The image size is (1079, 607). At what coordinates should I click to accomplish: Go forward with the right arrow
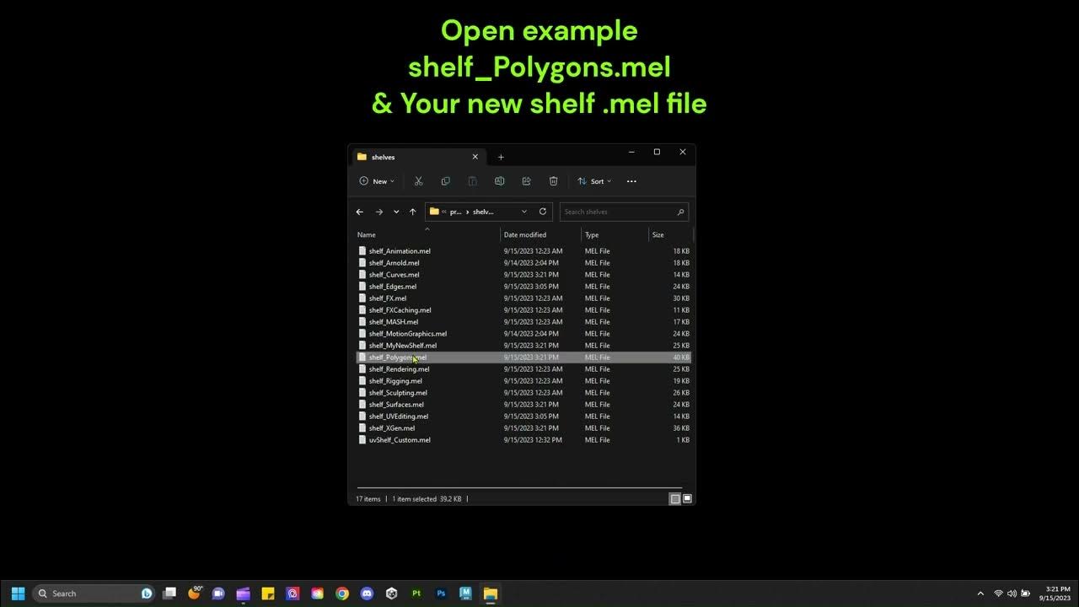click(x=378, y=212)
